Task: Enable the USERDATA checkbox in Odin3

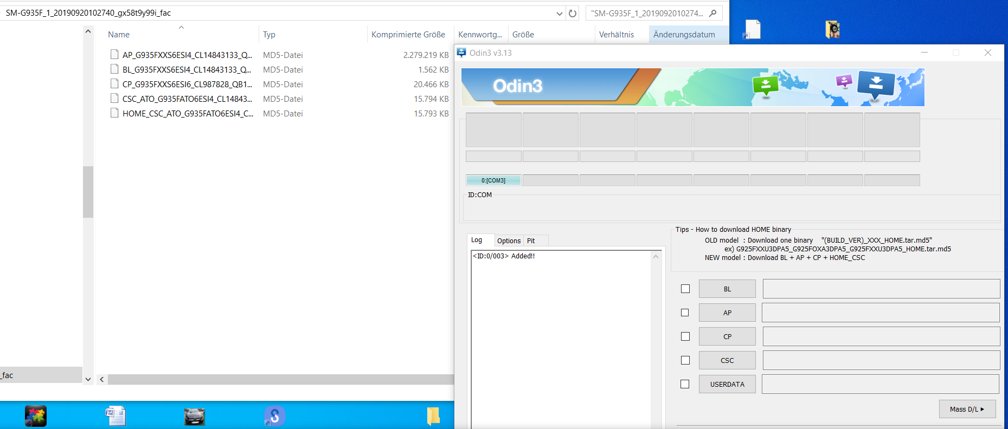Action: tap(685, 384)
